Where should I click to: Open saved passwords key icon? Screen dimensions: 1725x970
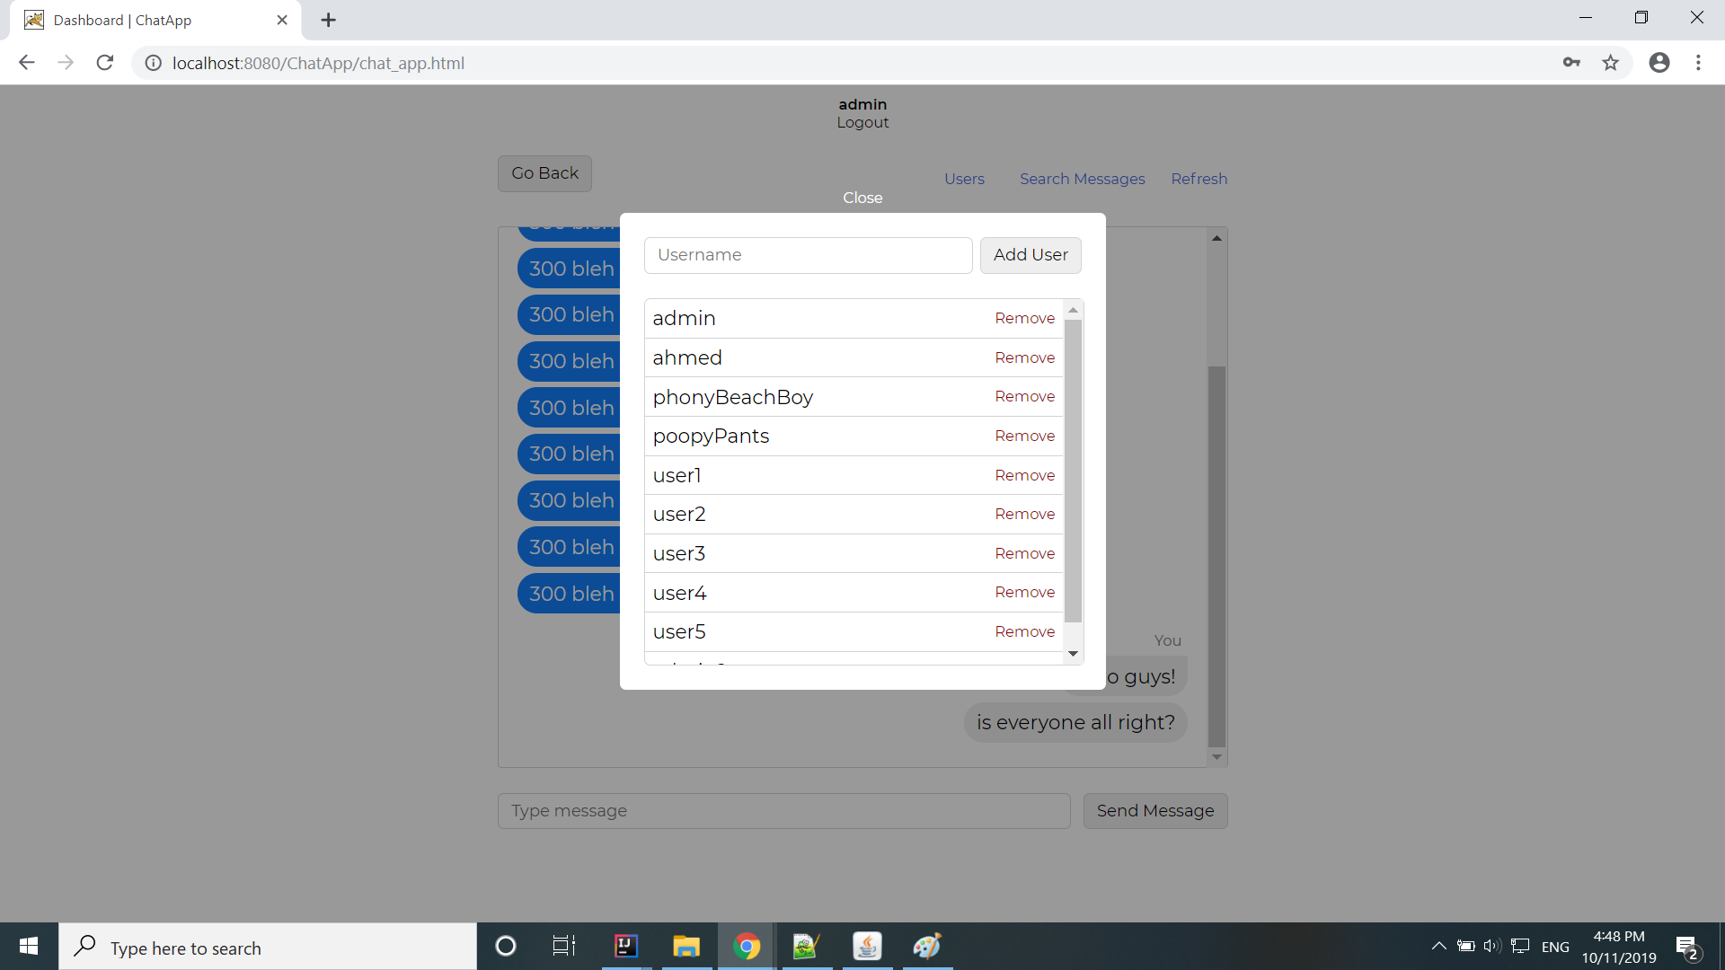pyautogui.click(x=1570, y=63)
